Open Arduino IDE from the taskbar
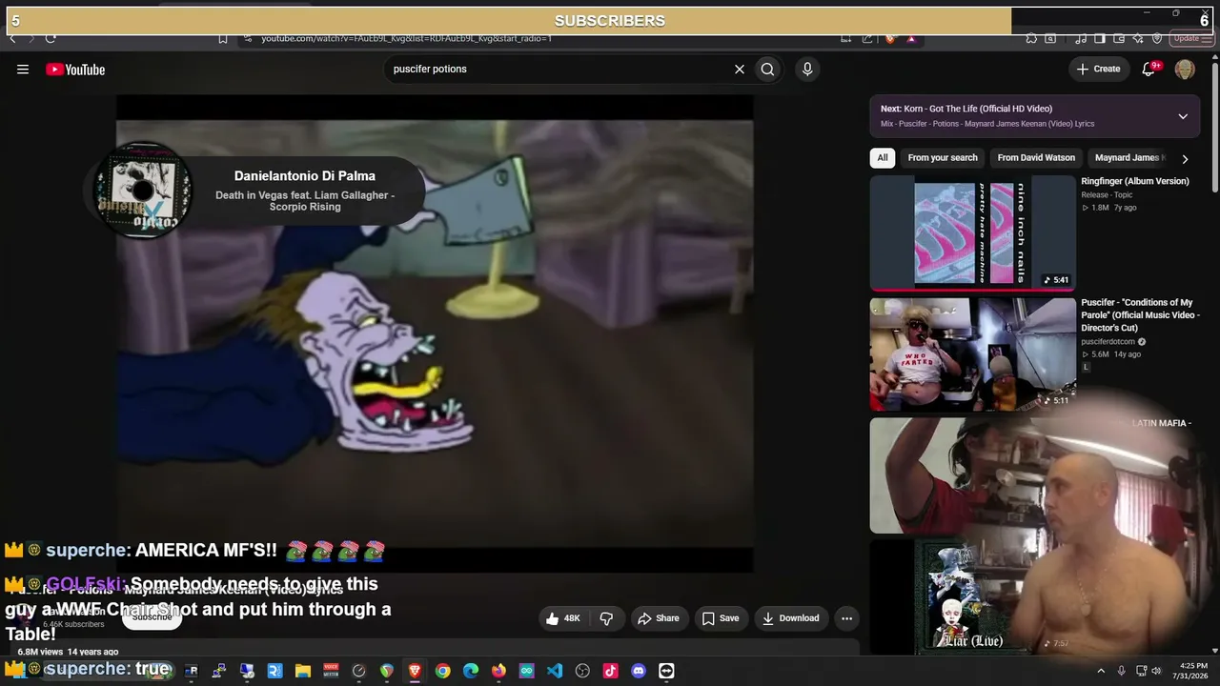 click(x=527, y=671)
